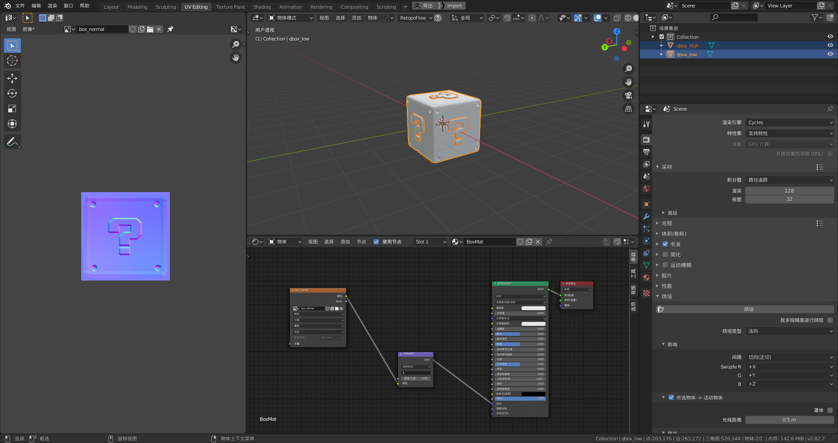Open the World properties tab
The width and height of the screenshot is (838, 443).
click(646, 189)
